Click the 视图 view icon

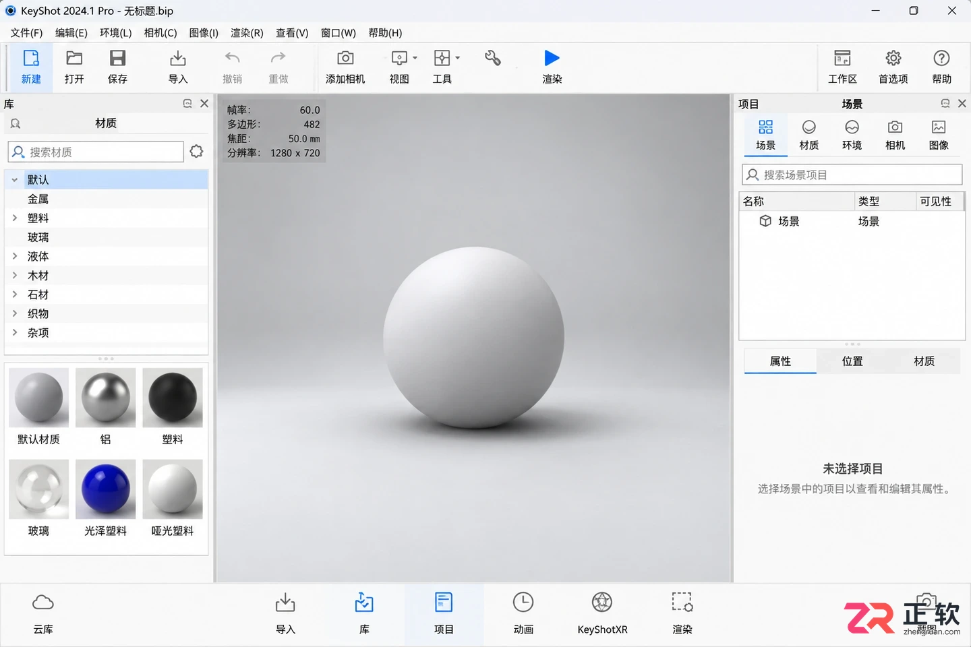[x=399, y=59]
